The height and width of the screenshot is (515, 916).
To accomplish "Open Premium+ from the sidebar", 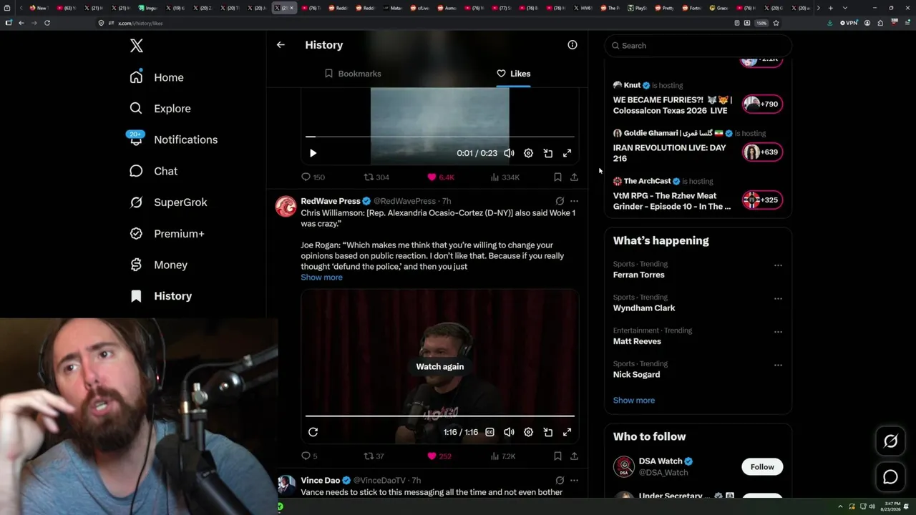I will [x=167, y=234].
